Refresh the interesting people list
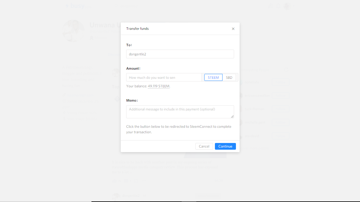 pyautogui.click(x=286, y=70)
